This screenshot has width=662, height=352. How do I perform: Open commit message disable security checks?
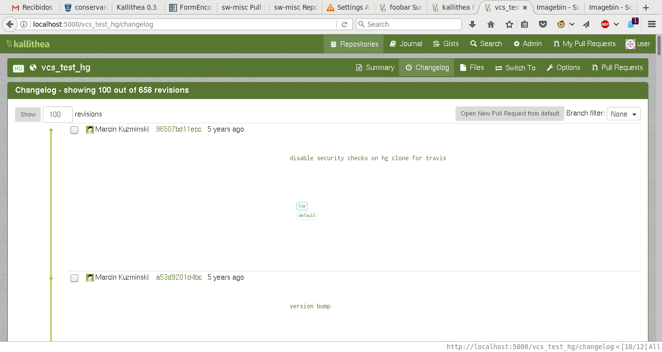pos(368,158)
